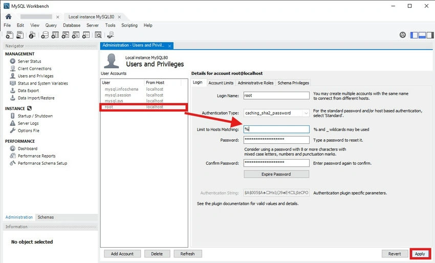
Task: Open the object inspector info icon
Action: point(32,35)
